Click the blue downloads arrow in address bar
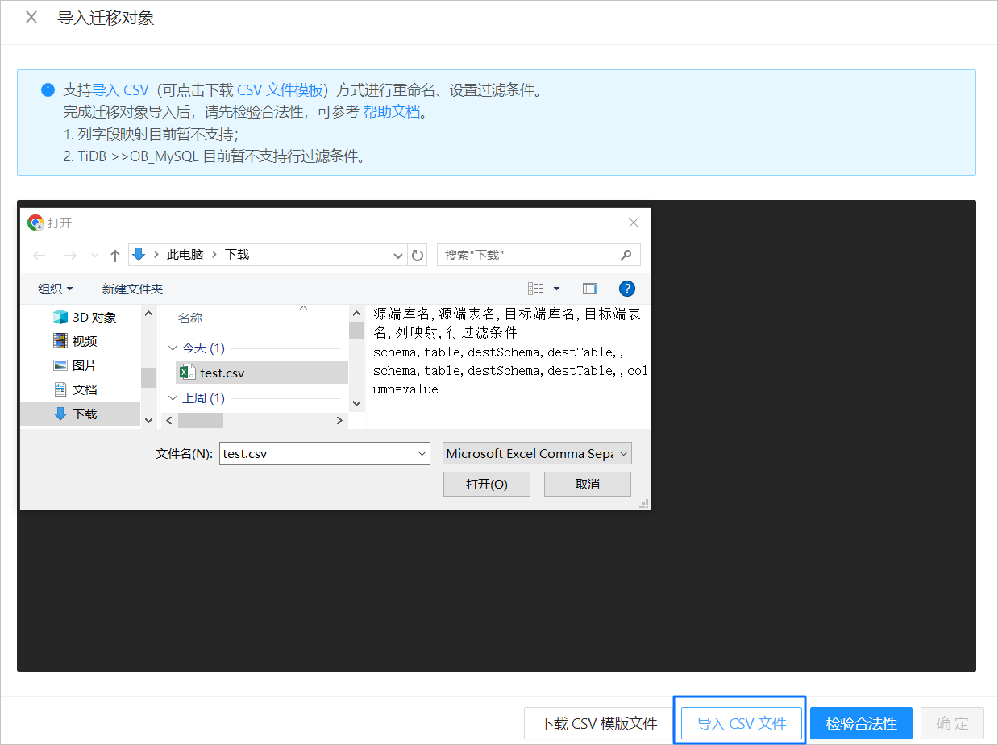 pyautogui.click(x=138, y=254)
